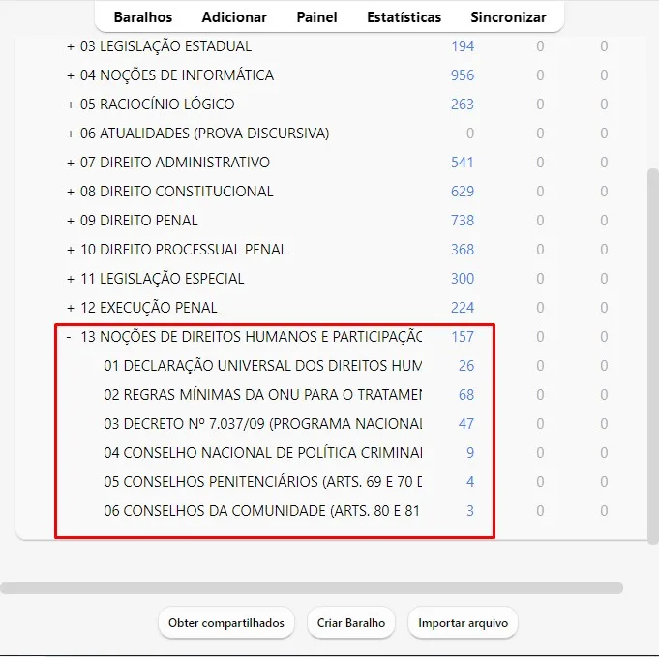The width and height of the screenshot is (659, 657).
Task: Select subdeck 04 CONSELHO NACIONAL DE POLÍTICA CRIMINAL
Action: [262, 452]
